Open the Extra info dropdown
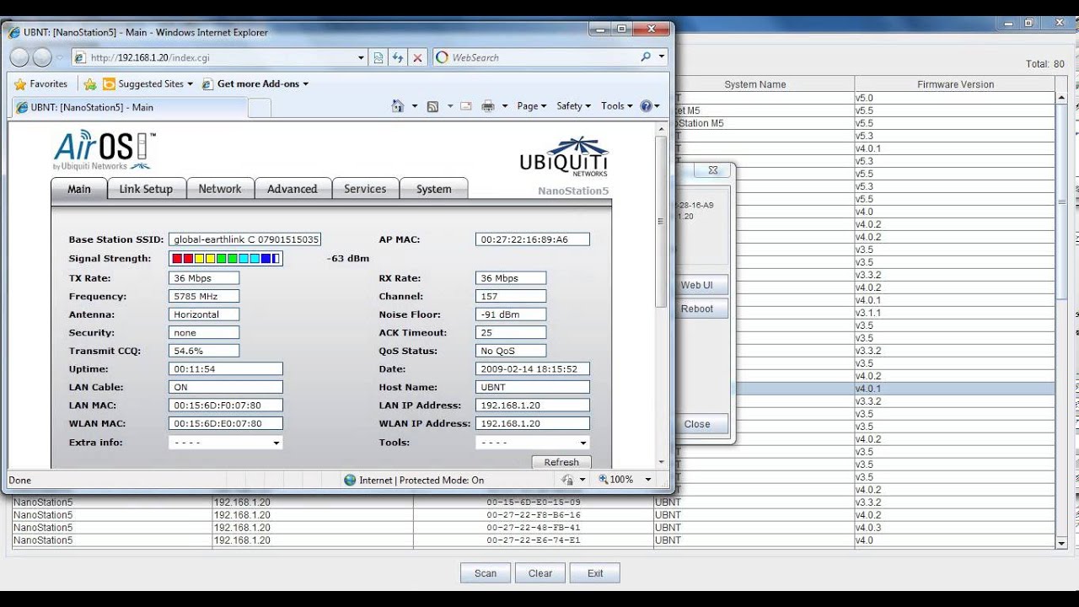Screen dimensions: 1079x607 (x=225, y=443)
